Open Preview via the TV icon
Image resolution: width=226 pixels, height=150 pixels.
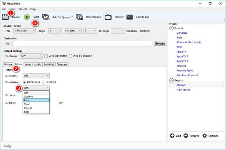coord(108,17)
